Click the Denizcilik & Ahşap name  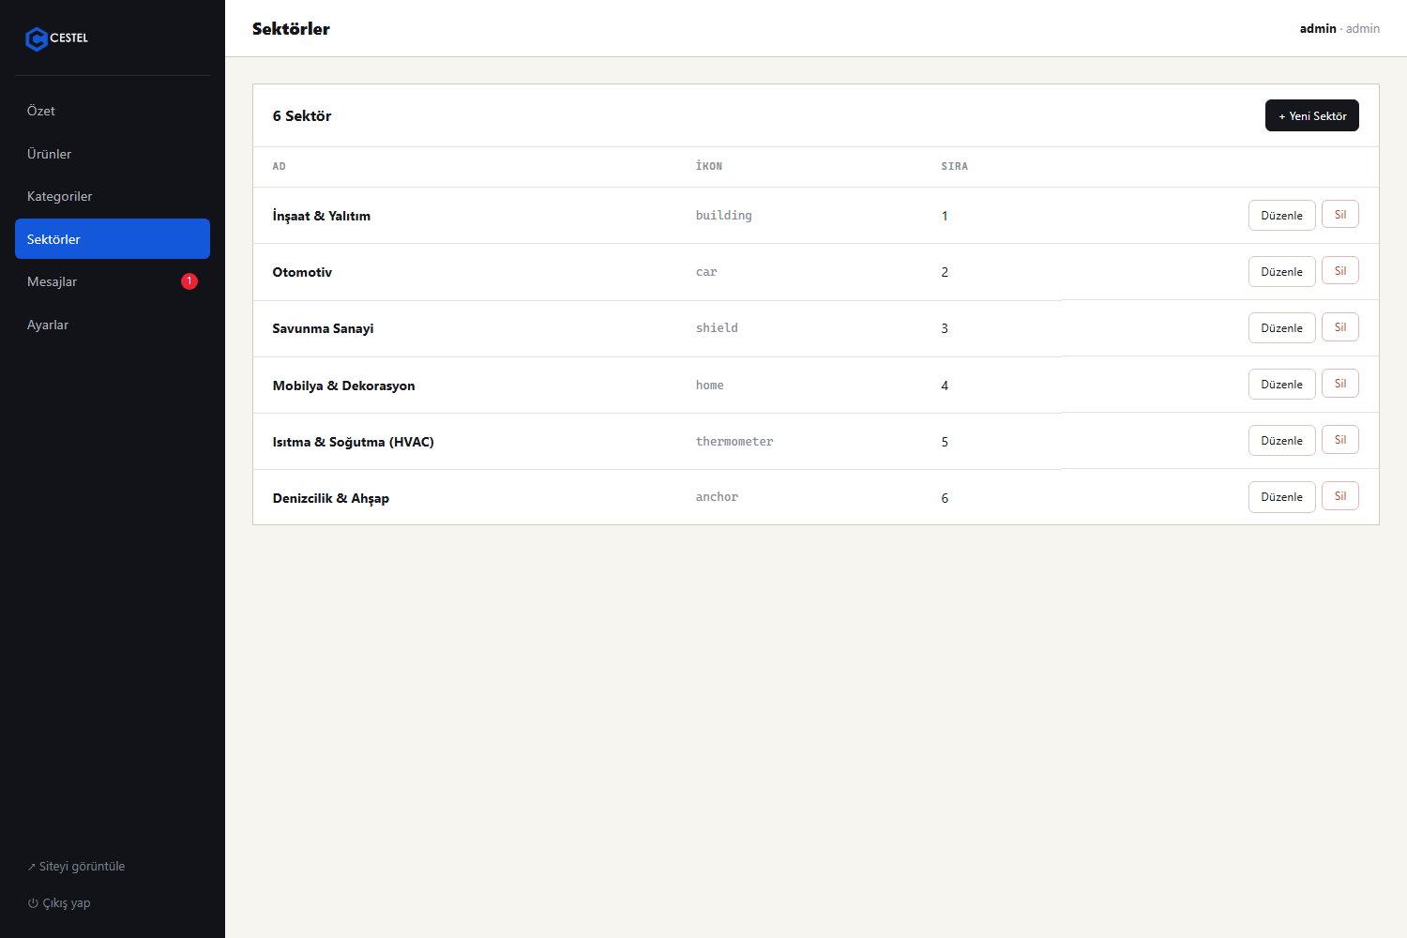click(331, 498)
